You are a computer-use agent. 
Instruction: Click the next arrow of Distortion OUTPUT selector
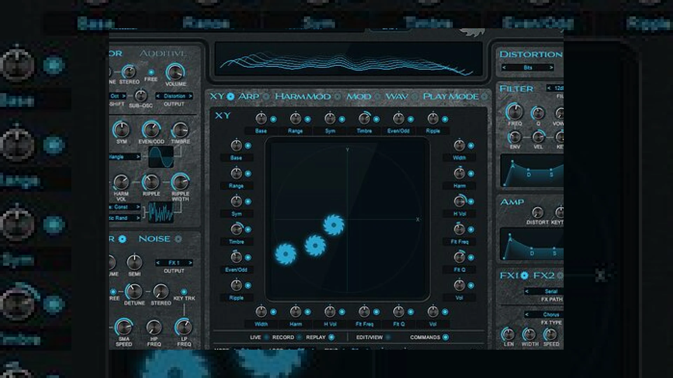tap(190, 96)
